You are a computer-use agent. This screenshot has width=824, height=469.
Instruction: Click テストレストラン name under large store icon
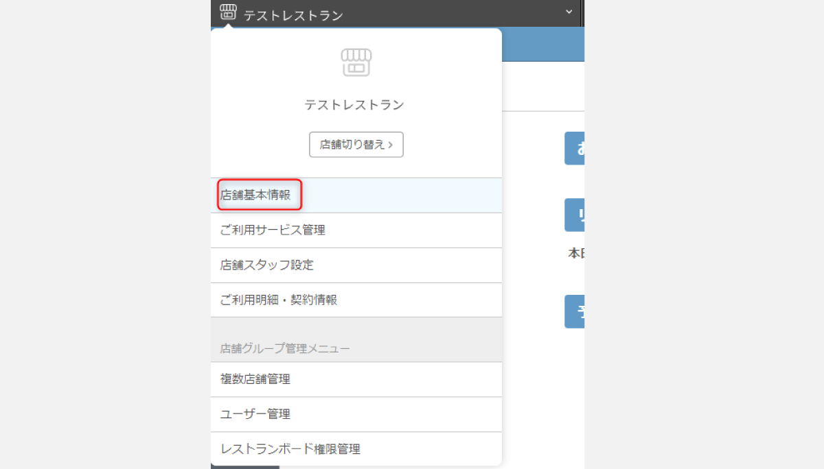(x=354, y=105)
